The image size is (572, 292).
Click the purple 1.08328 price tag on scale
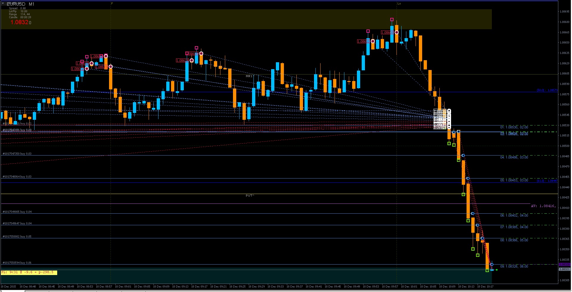[x=564, y=265]
